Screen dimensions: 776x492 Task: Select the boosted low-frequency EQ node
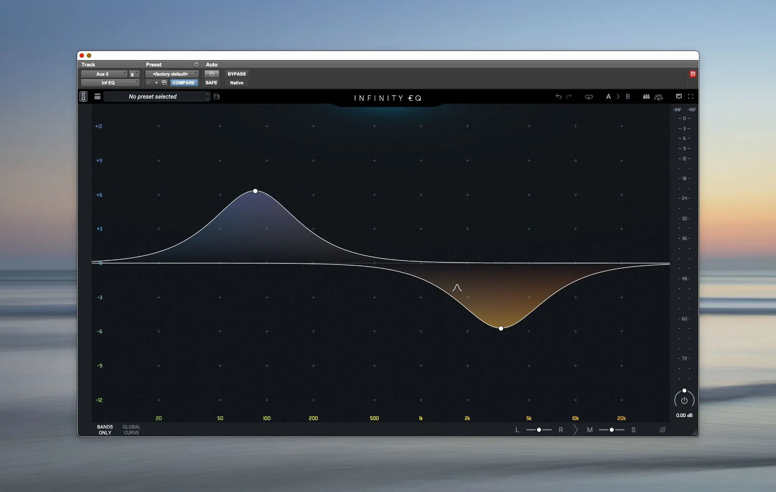coord(255,191)
